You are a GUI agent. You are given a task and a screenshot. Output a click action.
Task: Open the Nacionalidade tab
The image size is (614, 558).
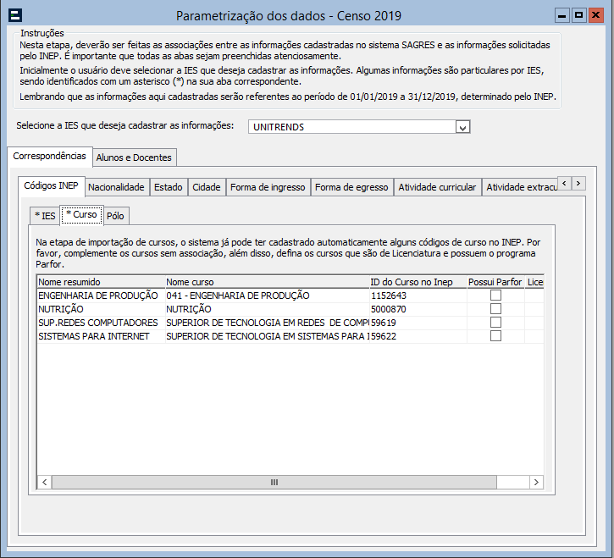click(x=116, y=187)
